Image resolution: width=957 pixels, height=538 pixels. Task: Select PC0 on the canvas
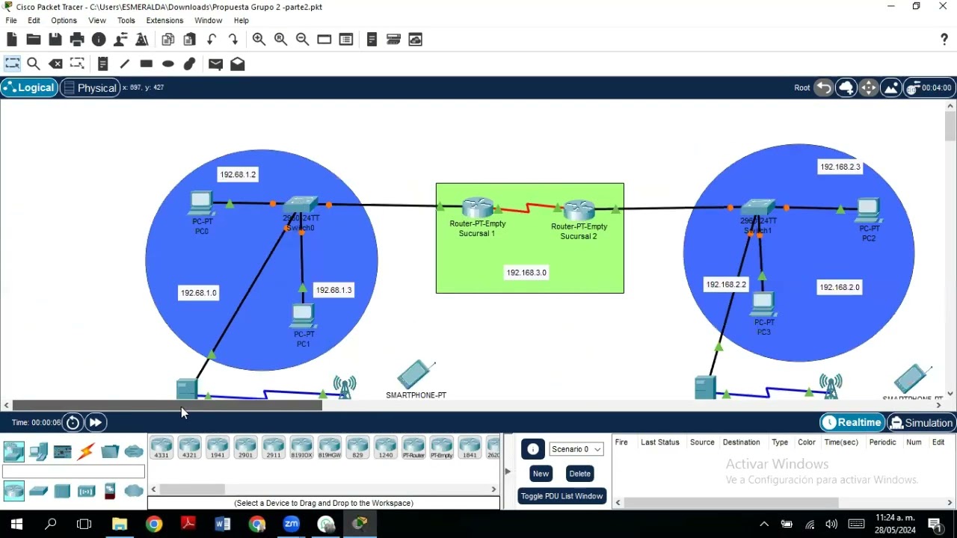[201, 203]
